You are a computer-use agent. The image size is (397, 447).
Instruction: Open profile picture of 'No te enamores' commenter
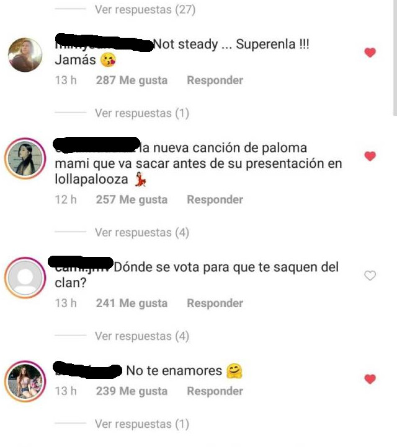(x=25, y=381)
